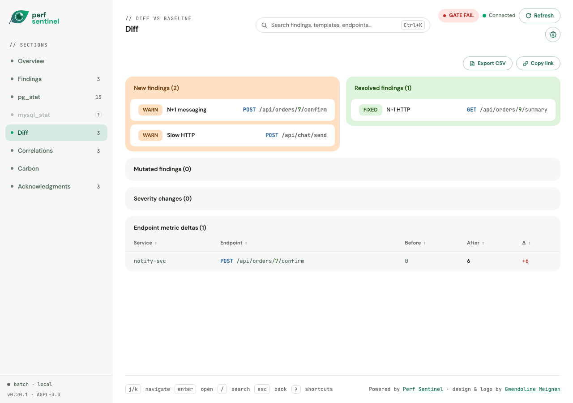Sort by the Before column arrows
Image resolution: width=573 pixels, height=403 pixels.
coord(424,243)
